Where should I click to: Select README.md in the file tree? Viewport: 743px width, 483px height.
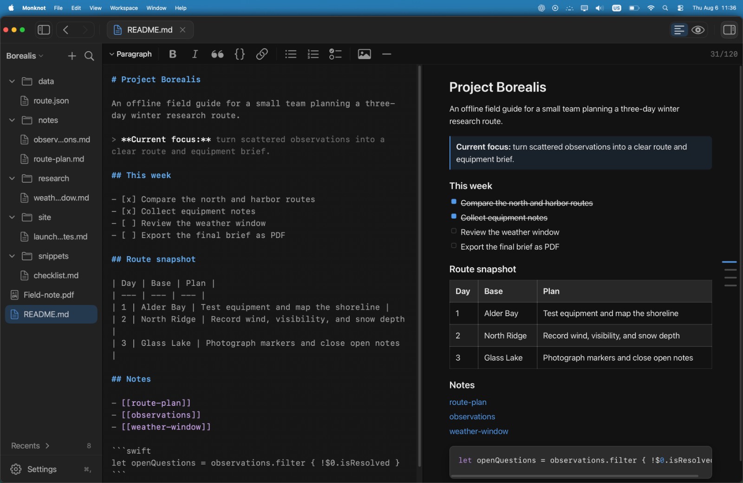[x=51, y=314]
